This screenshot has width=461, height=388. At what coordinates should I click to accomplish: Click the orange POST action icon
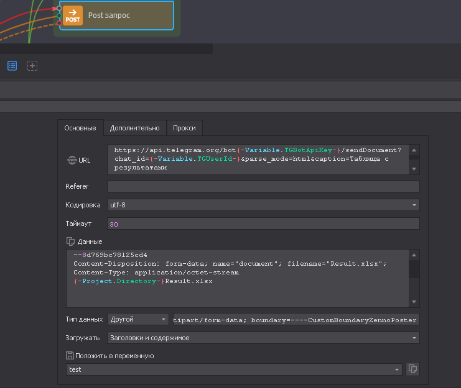point(73,16)
